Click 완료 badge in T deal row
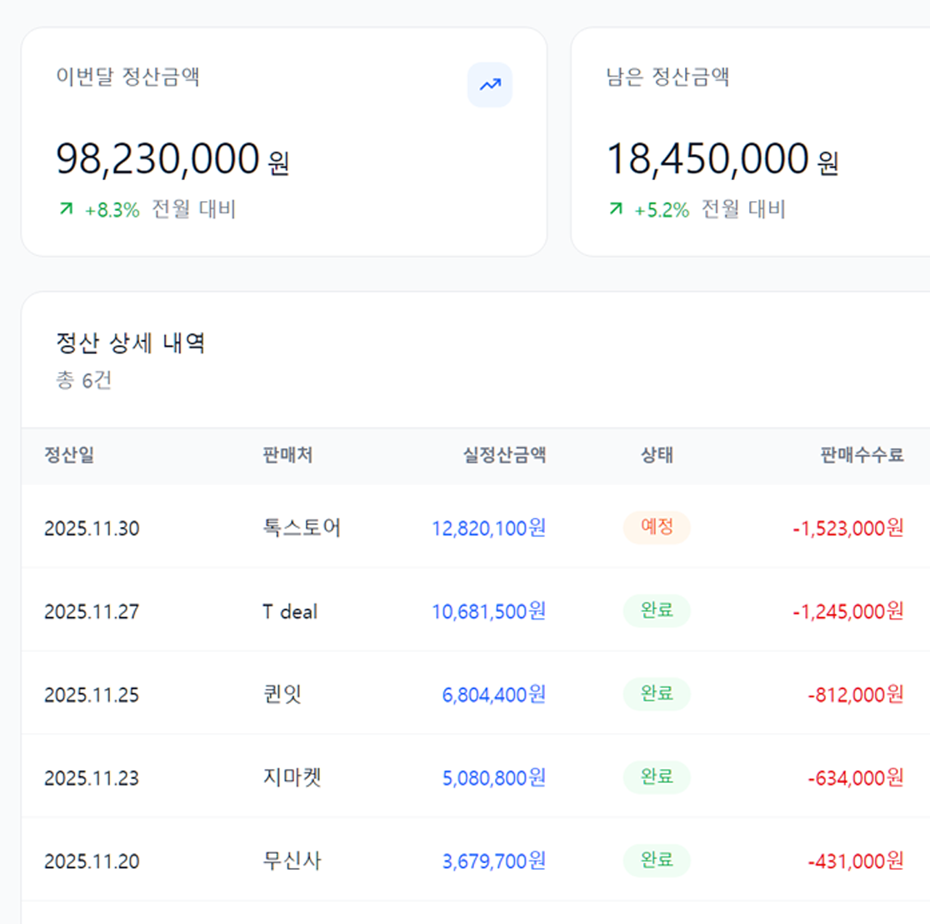The image size is (930, 924). [657, 610]
